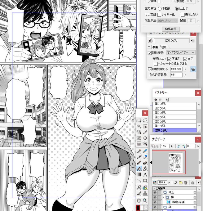Select the airbrush pattern tool

click(145, 163)
